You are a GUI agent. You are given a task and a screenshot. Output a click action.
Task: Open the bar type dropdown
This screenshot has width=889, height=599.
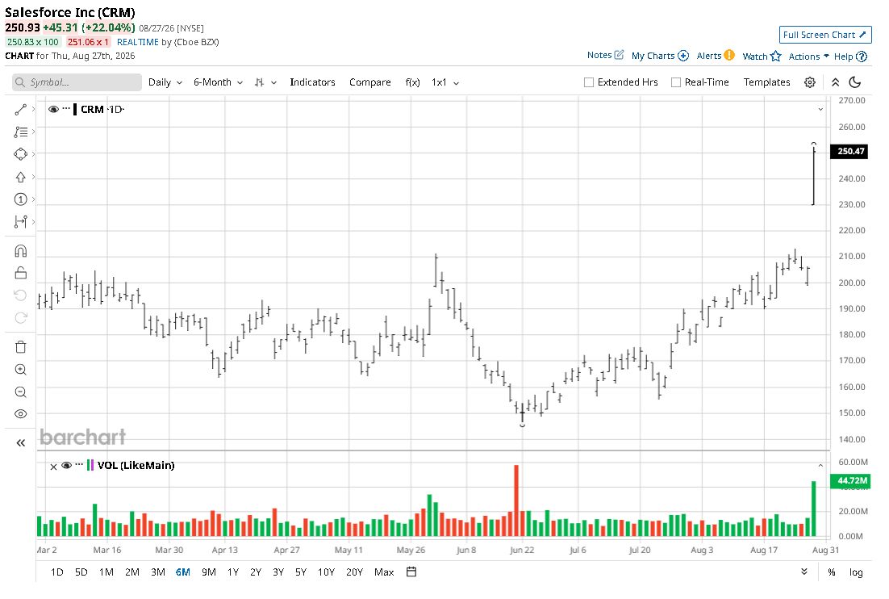tap(265, 82)
